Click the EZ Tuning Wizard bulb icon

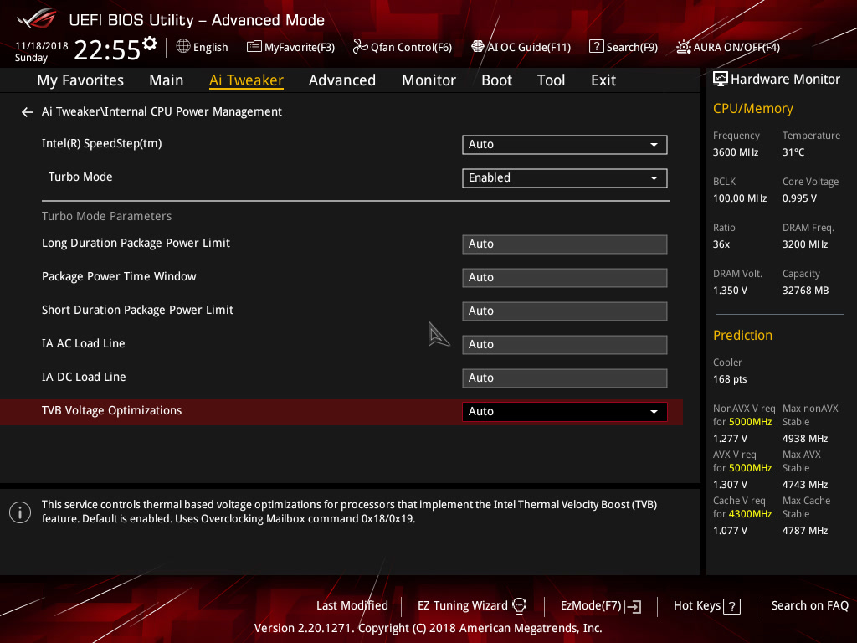tap(519, 606)
